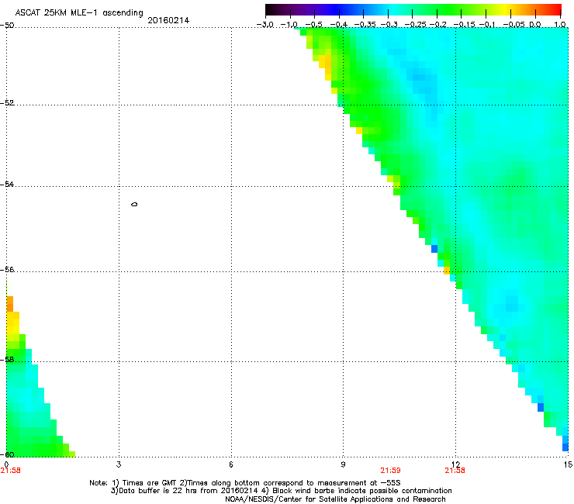Image resolution: width=574 pixels, height=504 pixels.
Task: Click longitude label 3 on the bottom axis
Action: [119, 464]
